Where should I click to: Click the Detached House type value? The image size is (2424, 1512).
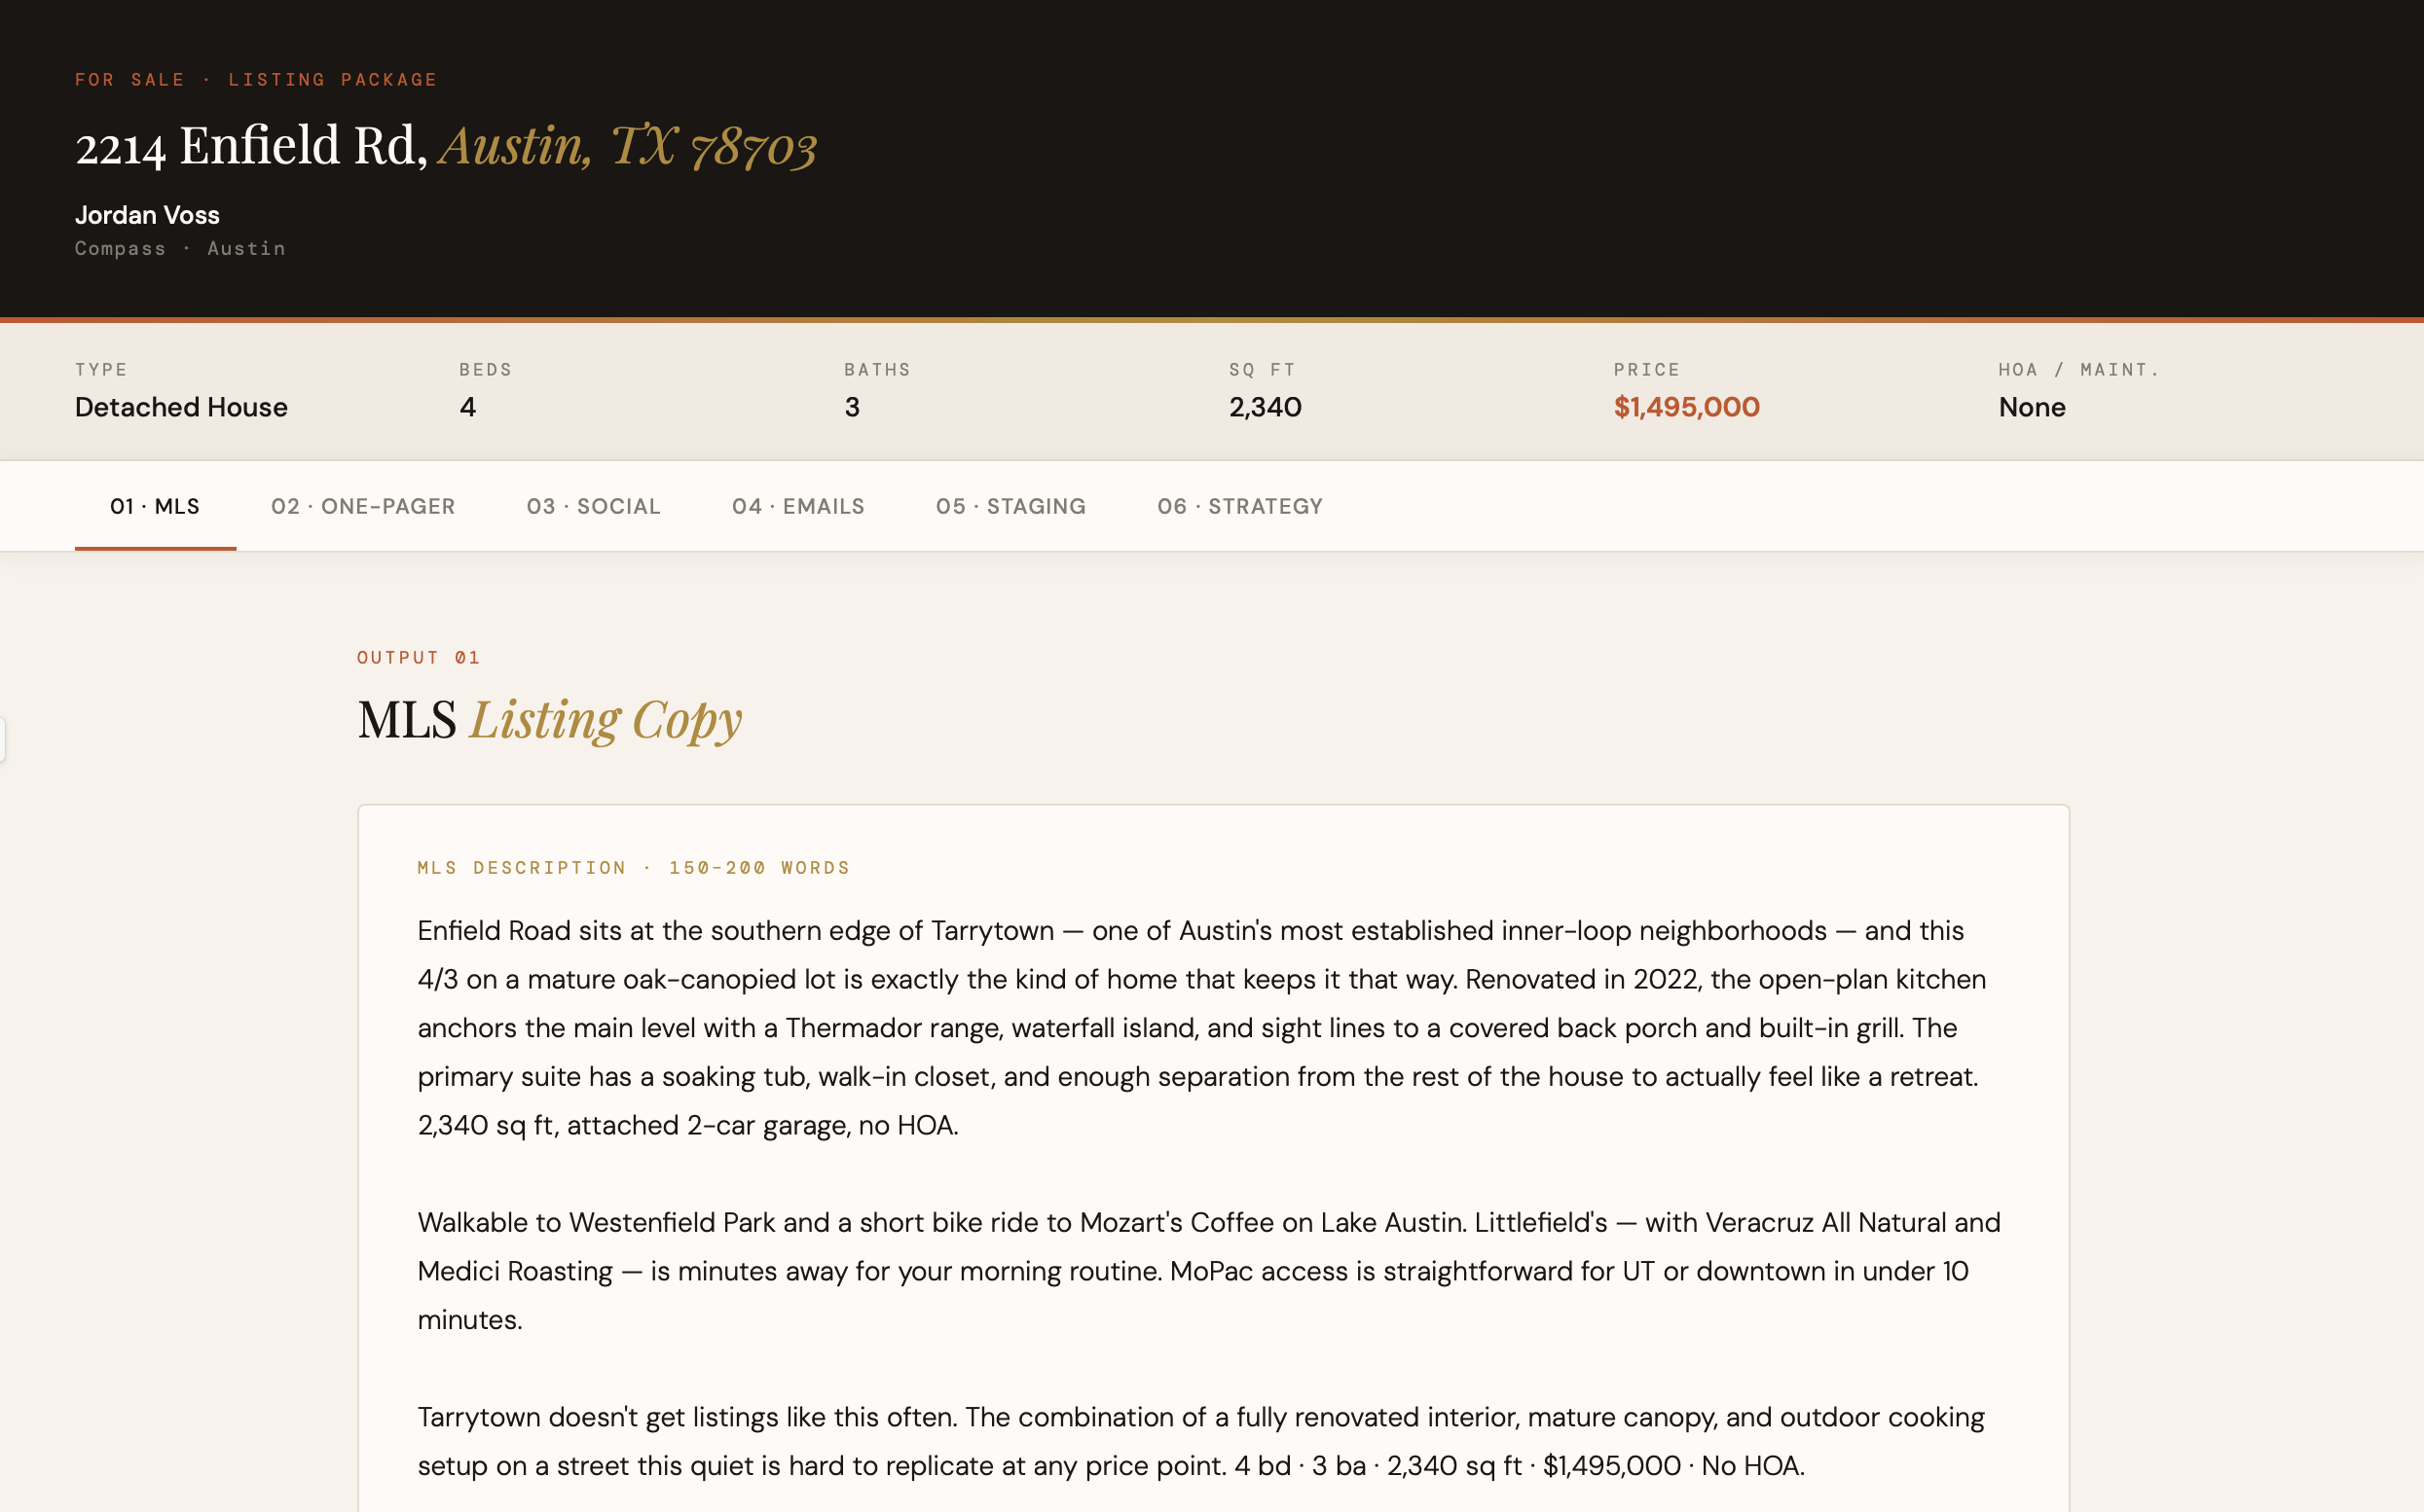pos(181,407)
